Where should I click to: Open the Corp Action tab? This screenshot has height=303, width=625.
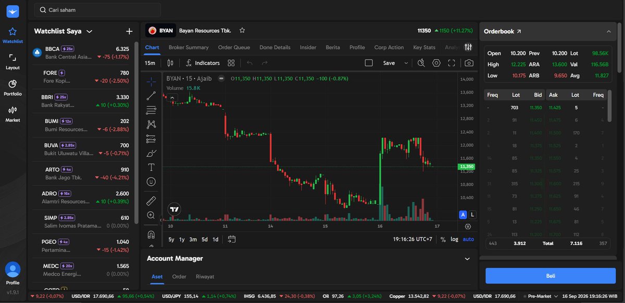389,47
